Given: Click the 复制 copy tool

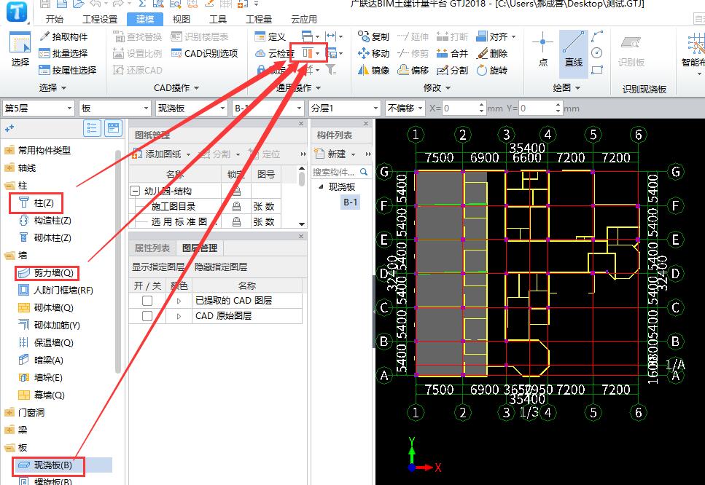Looking at the screenshot, I should coord(373,36).
